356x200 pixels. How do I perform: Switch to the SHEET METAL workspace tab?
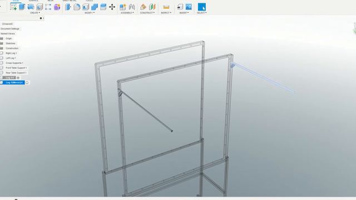[69, 1]
